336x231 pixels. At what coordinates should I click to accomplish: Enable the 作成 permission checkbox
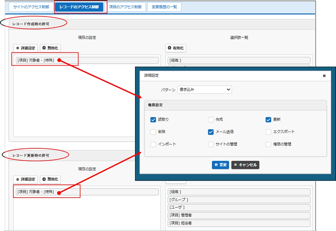[x=211, y=120]
